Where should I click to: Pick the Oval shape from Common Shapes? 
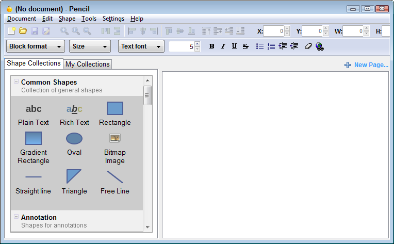point(74,138)
